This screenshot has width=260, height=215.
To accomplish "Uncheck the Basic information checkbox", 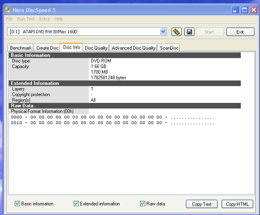I will (x=17, y=203).
